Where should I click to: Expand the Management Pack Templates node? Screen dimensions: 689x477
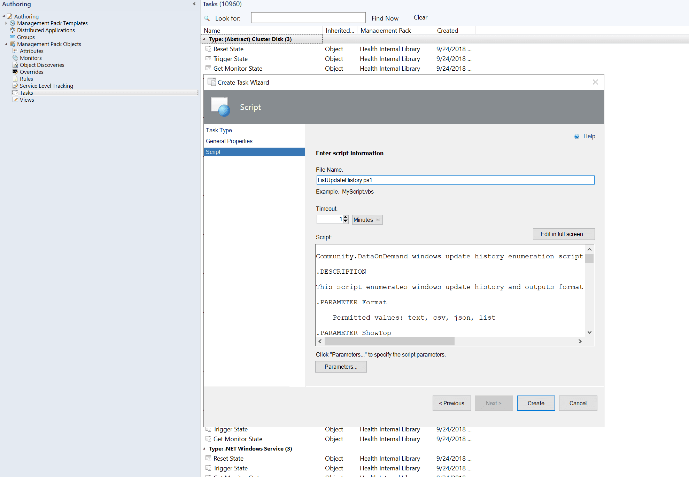[6, 23]
